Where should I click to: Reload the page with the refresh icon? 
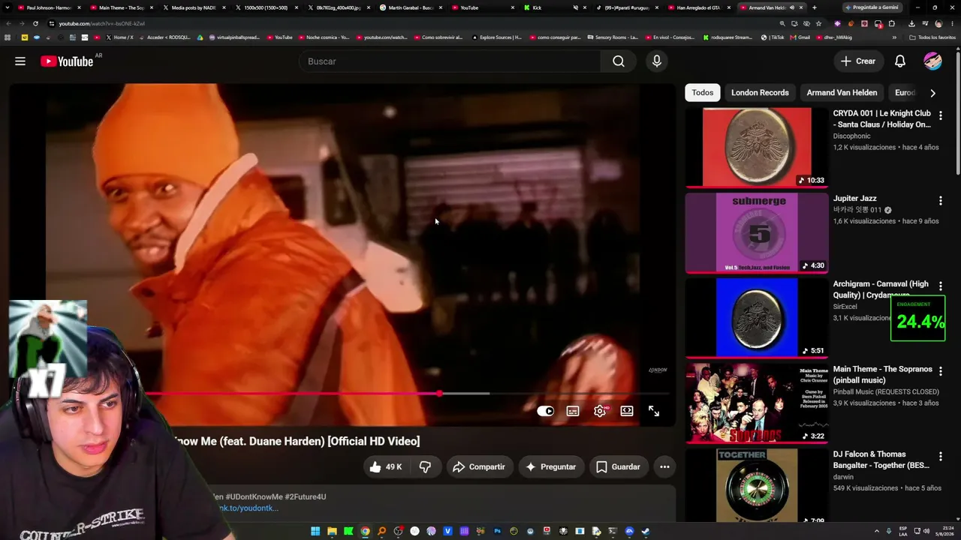(35, 23)
